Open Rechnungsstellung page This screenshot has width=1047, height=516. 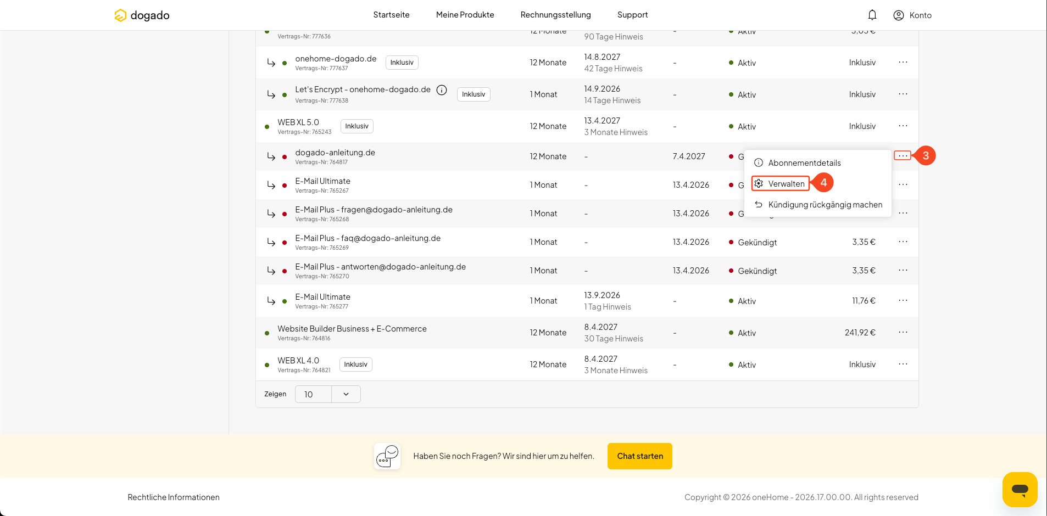pos(556,15)
